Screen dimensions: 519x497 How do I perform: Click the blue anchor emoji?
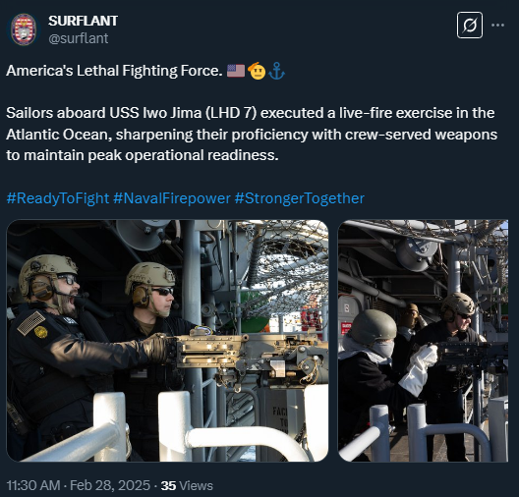pos(276,71)
